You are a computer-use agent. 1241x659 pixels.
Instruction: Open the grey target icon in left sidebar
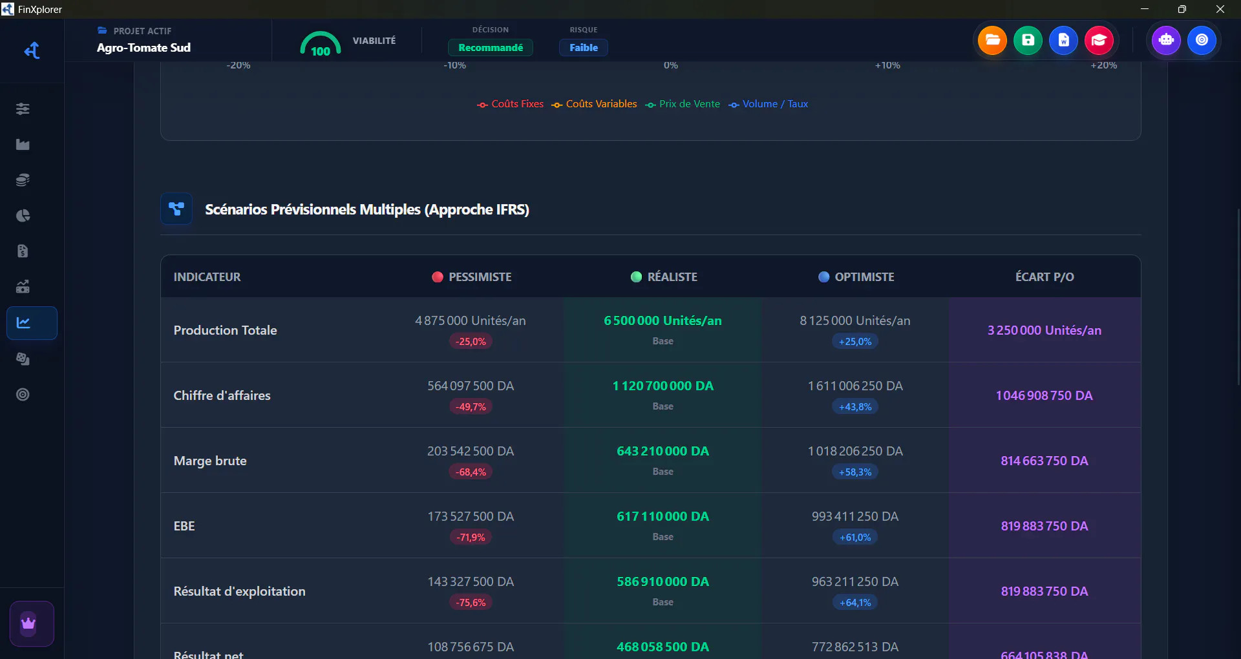23,395
